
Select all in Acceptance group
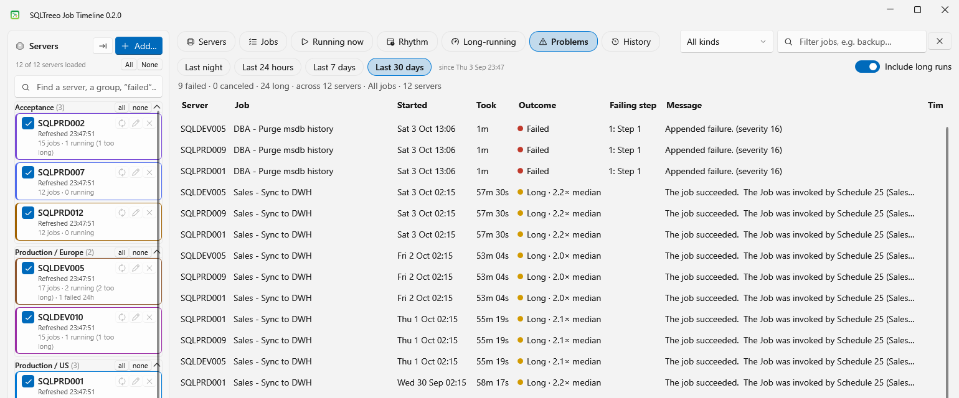point(122,108)
